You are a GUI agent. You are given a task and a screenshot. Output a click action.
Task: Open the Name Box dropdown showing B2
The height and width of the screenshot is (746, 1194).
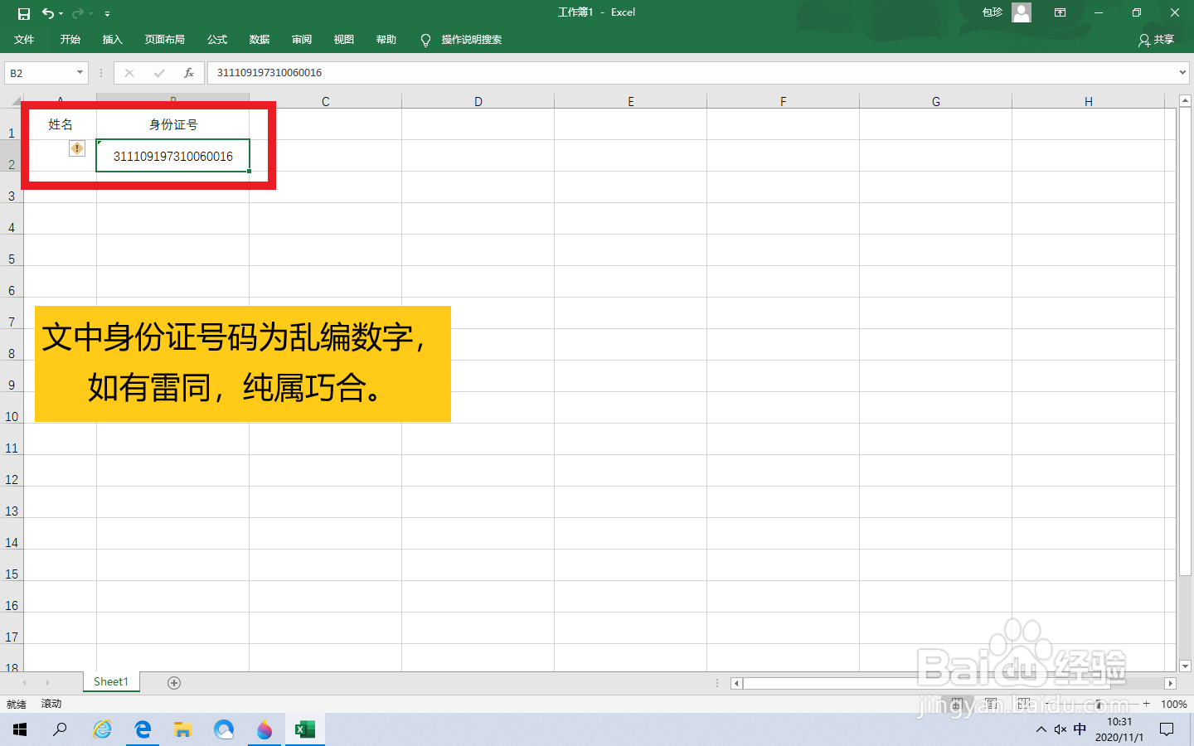[80, 72]
